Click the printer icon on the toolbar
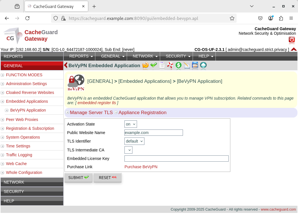Viewport: 298px width, 218px height. click(195, 65)
